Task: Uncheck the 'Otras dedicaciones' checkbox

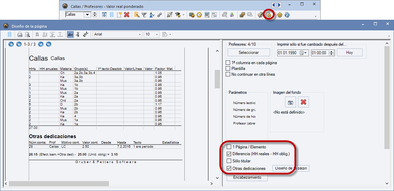Action: pyautogui.click(x=229, y=168)
